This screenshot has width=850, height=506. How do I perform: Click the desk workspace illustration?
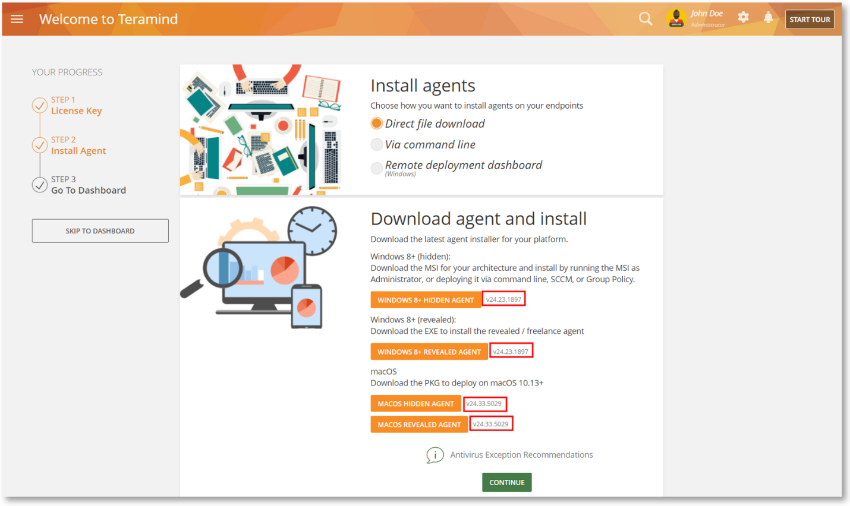click(262, 129)
